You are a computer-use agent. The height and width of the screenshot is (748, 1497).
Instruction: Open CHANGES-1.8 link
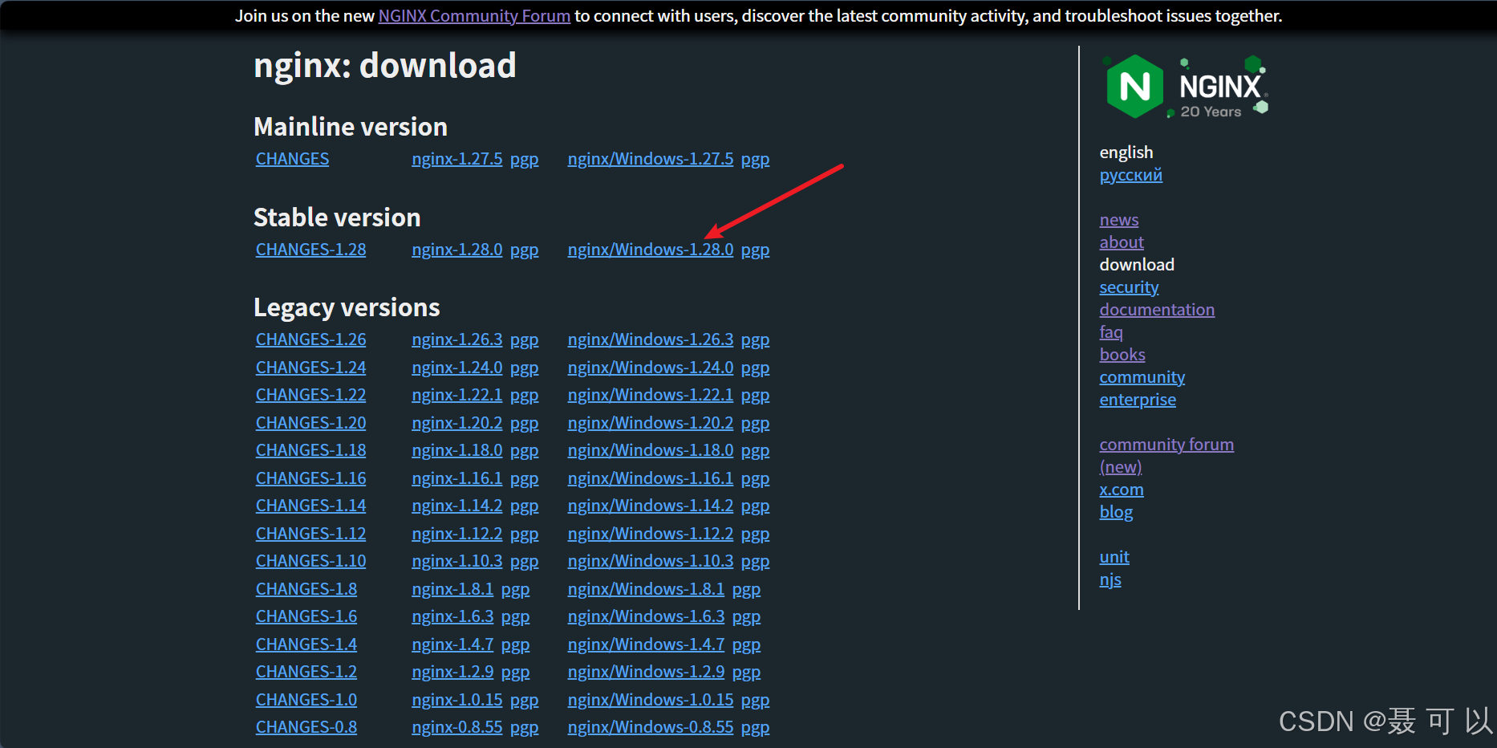point(306,589)
